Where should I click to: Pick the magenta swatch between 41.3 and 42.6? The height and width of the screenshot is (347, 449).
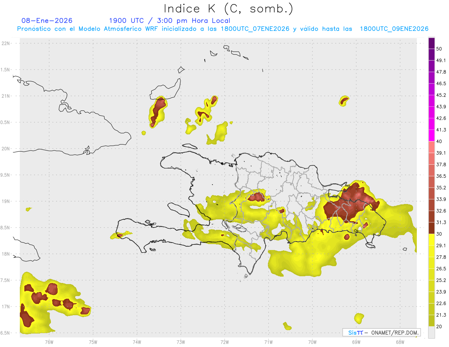click(432, 124)
